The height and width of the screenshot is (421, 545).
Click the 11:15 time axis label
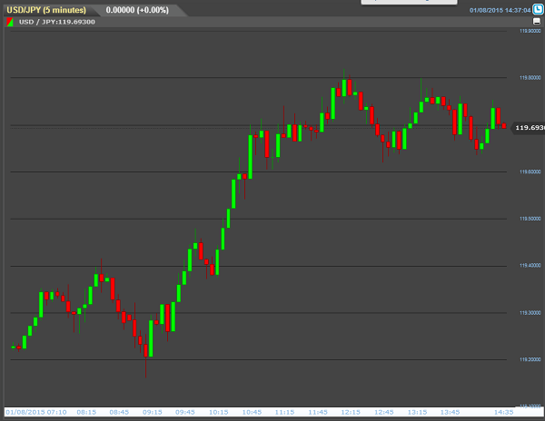click(284, 412)
